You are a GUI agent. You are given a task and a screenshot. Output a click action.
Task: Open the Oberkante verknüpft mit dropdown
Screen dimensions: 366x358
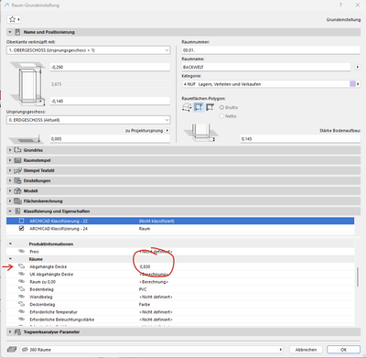[88, 50]
